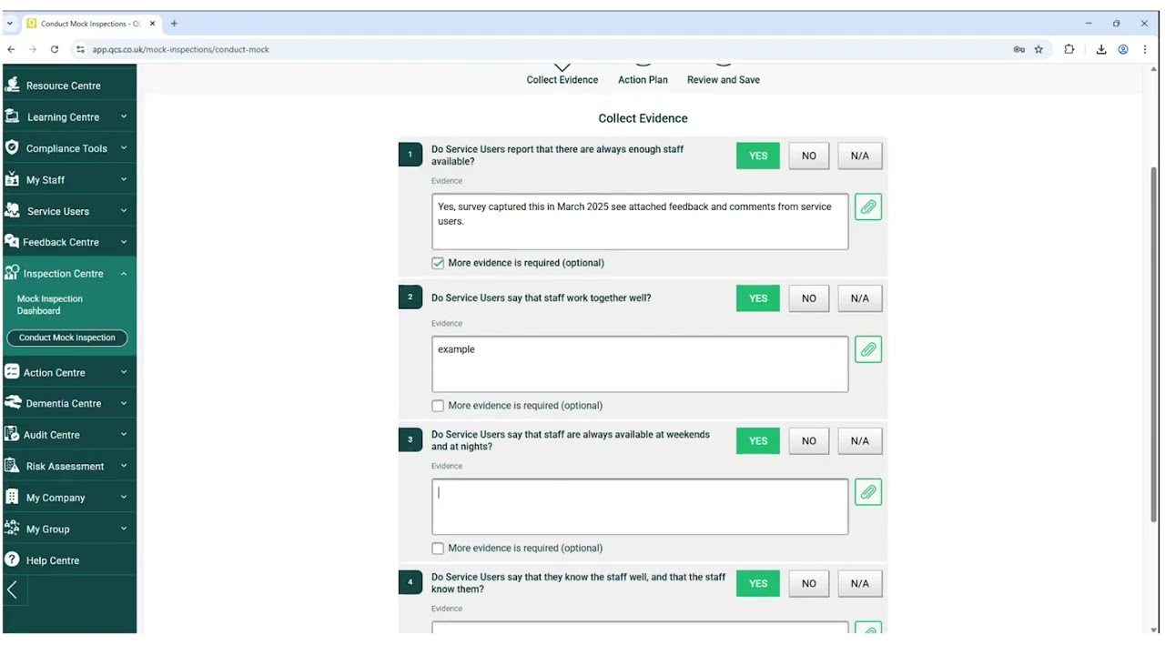Expand the My Staff chevron
This screenshot has width=1165, height=655.
pyautogui.click(x=124, y=179)
